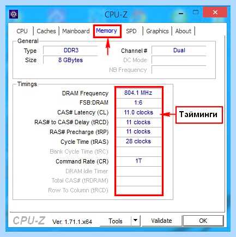This screenshot has width=236, height=237.
Task: Click the Cycle Time value 28 clocks
Action: (x=138, y=141)
